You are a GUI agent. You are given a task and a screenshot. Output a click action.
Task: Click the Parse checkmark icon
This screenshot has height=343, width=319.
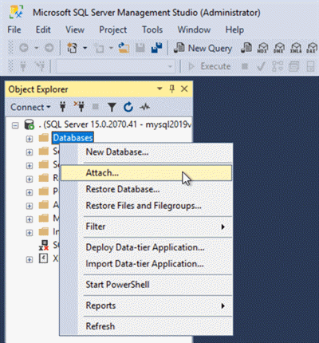261,66
